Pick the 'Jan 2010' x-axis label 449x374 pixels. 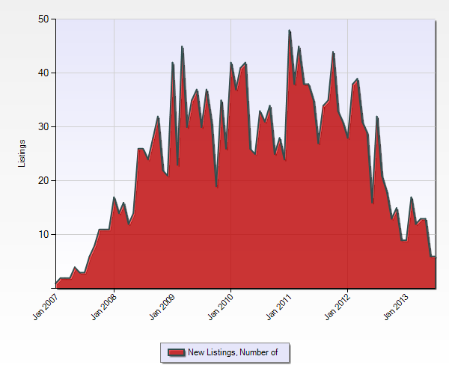(x=220, y=307)
